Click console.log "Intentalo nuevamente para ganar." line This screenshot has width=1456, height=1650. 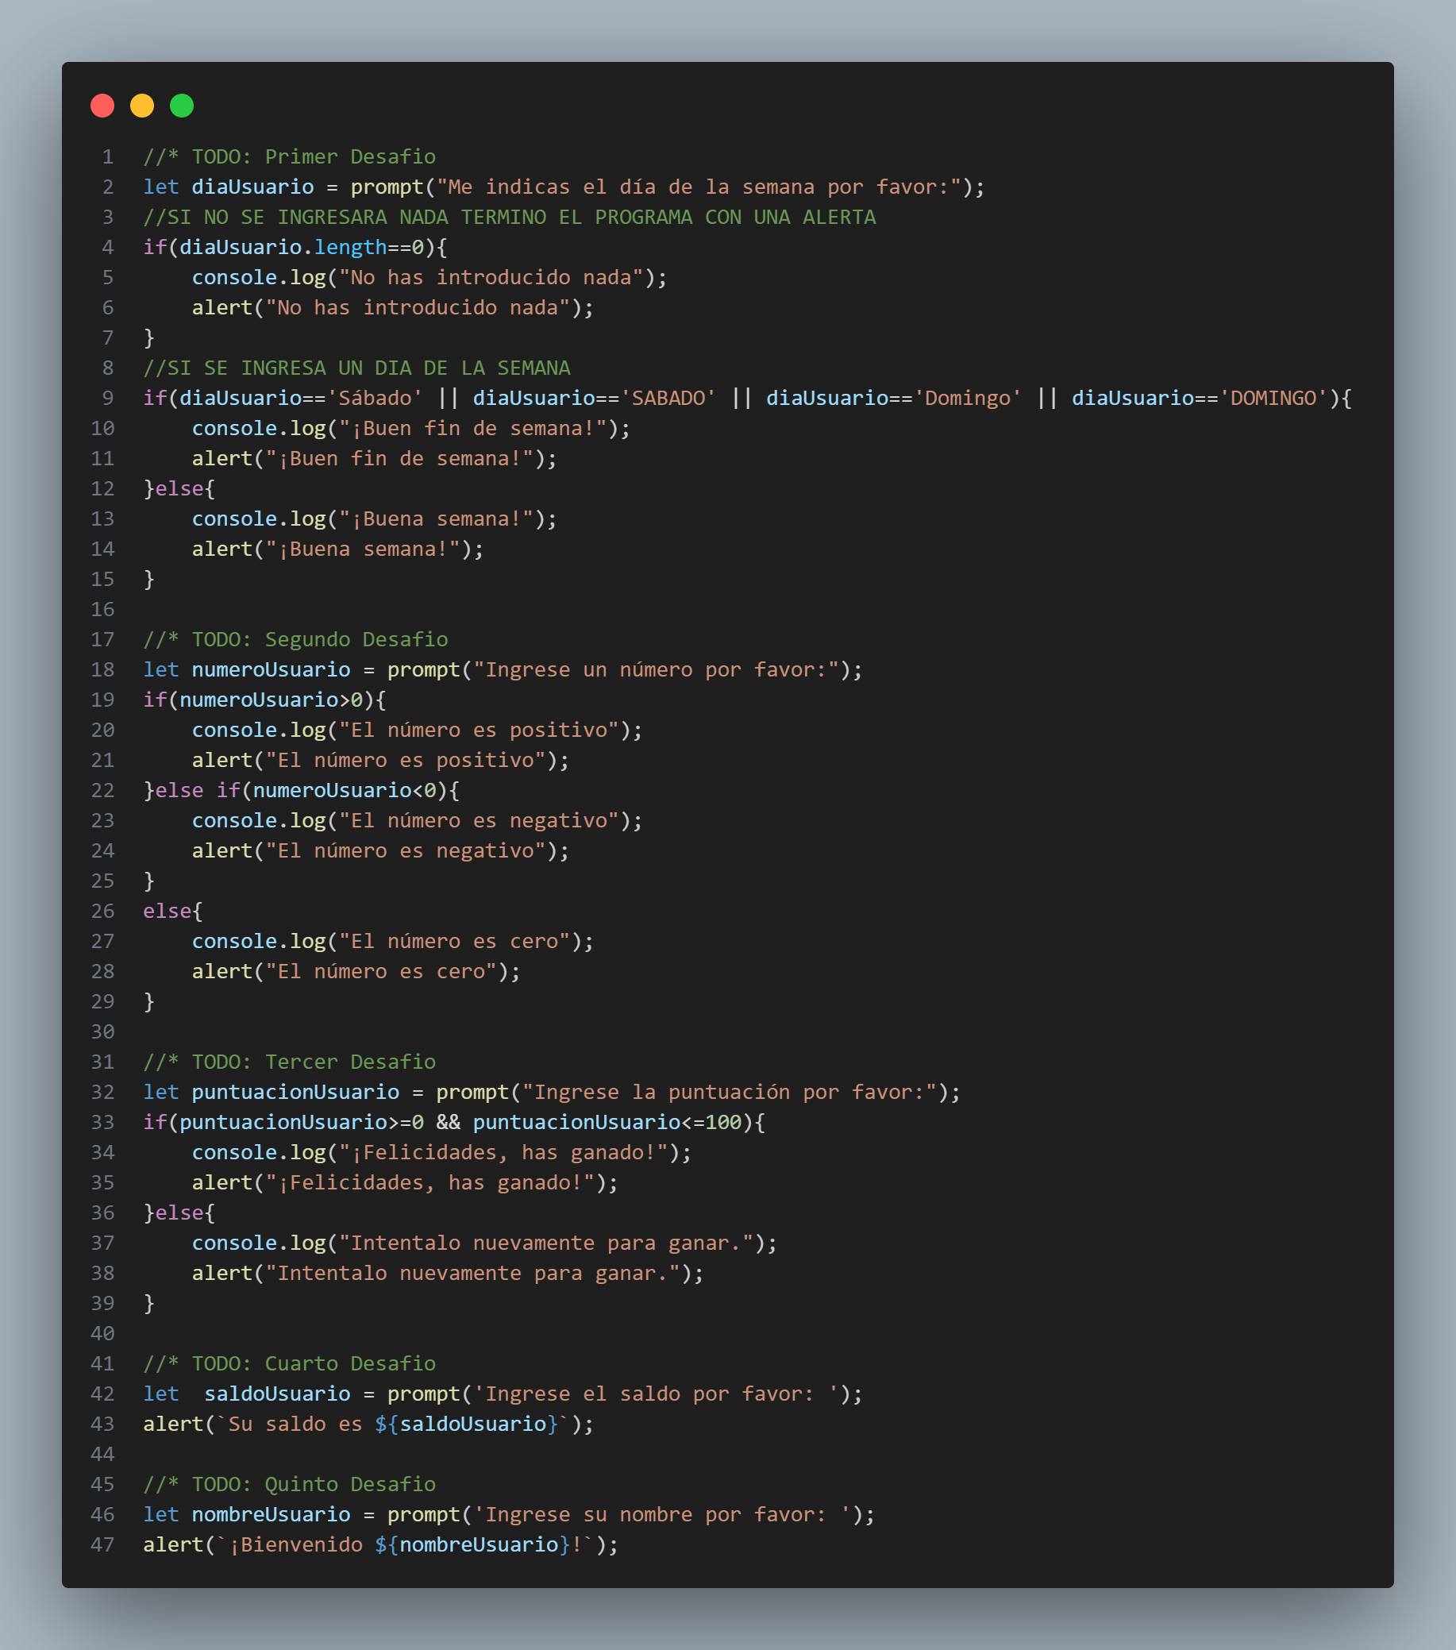tap(484, 1243)
